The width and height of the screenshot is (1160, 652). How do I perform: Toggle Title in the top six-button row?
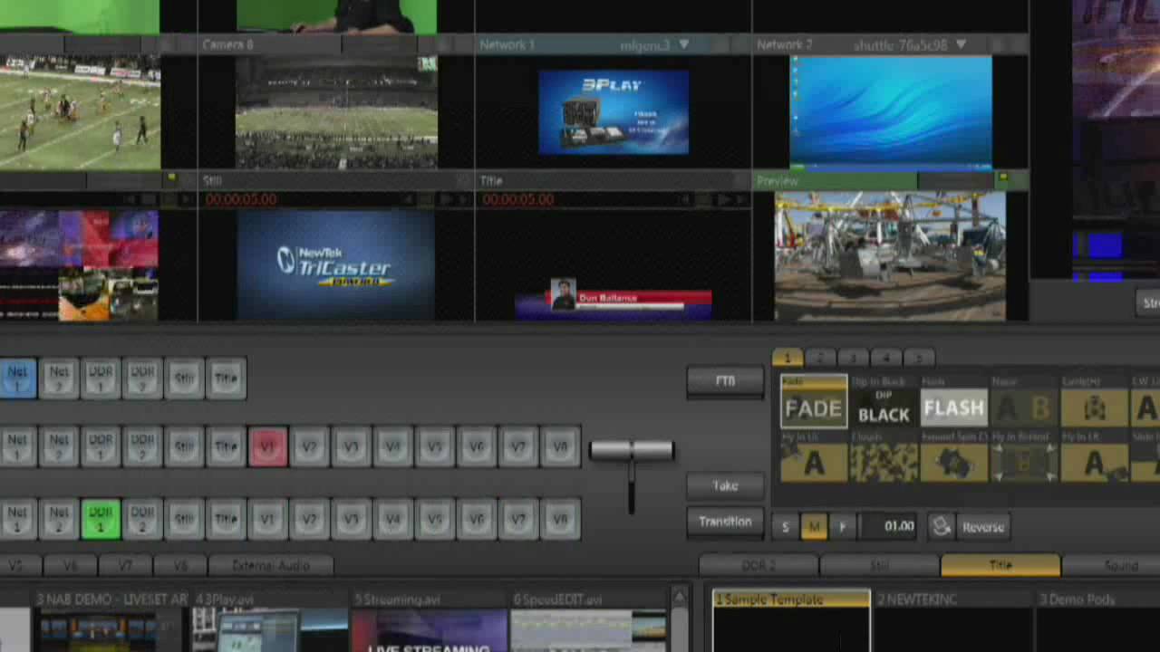(x=226, y=378)
